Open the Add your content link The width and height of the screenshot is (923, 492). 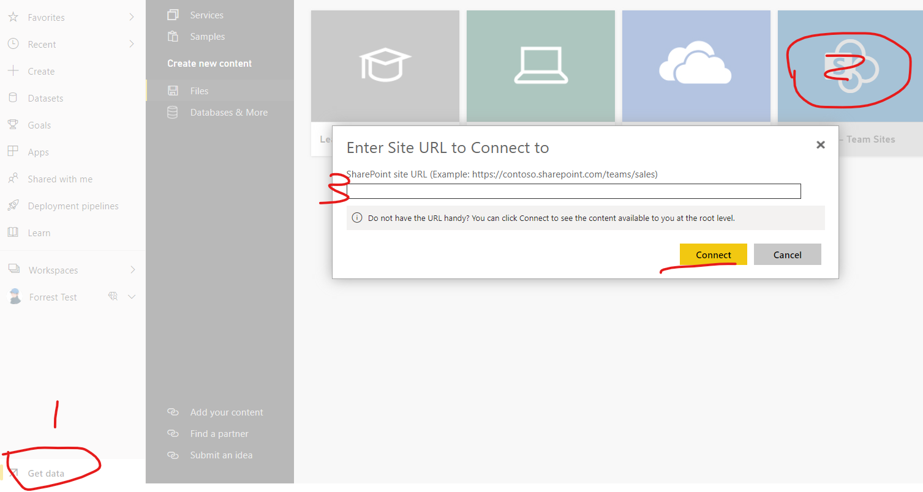(x=227, y=412)
